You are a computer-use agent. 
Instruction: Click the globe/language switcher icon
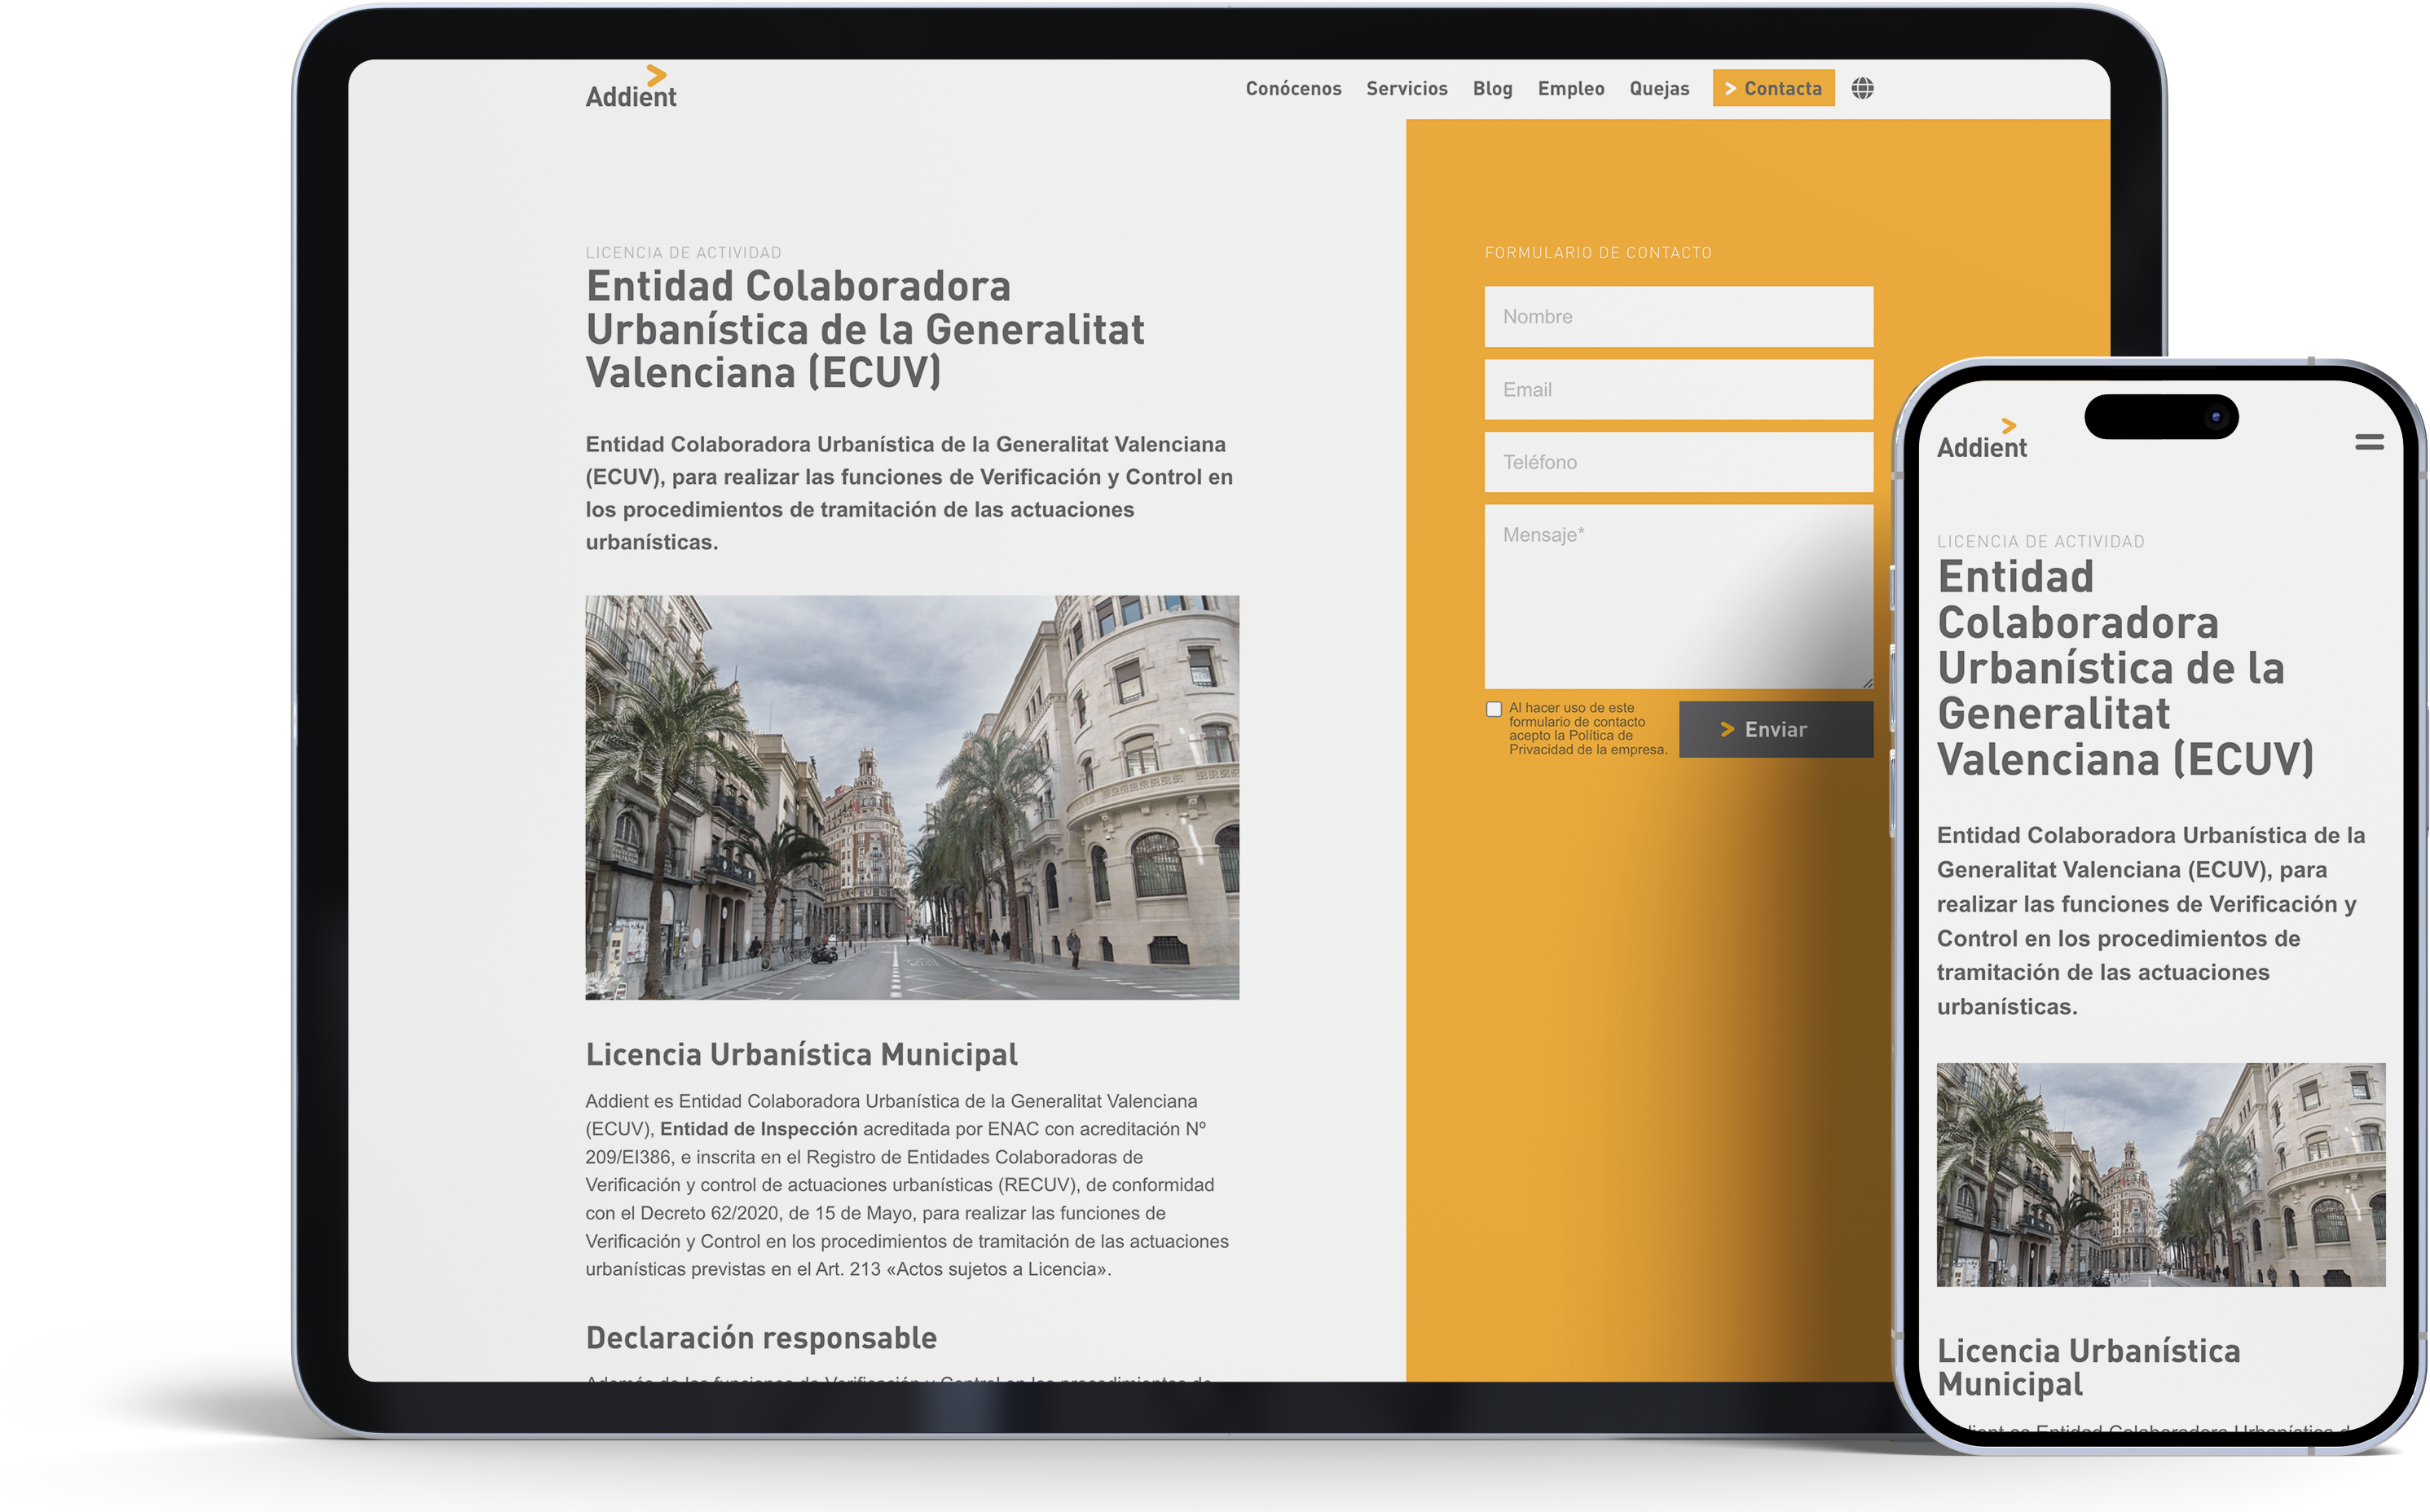[1862, 87]
